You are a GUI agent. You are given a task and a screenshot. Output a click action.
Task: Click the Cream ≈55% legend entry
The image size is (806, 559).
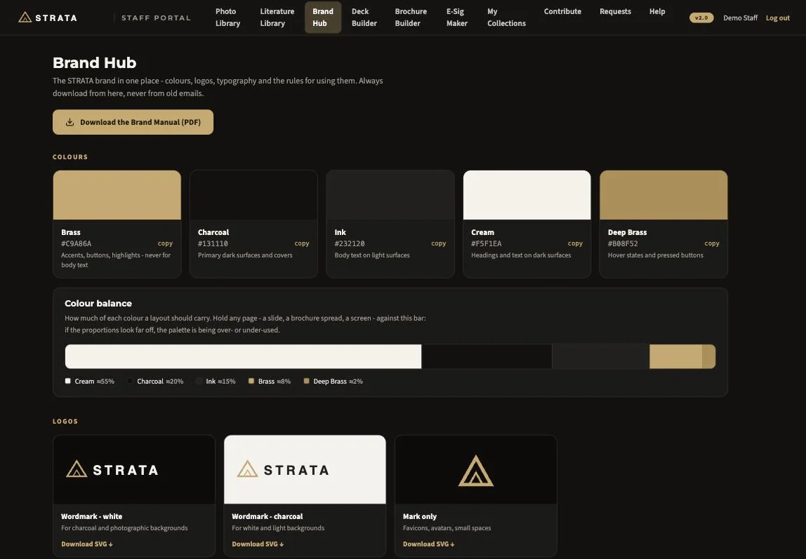89,382
